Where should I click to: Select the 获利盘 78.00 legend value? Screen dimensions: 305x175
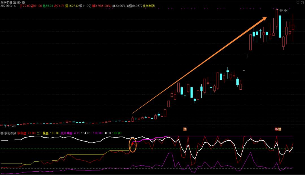[x=27, y=133]
